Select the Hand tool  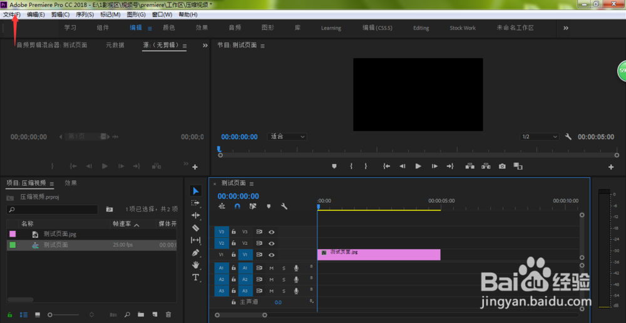[195, 265]
